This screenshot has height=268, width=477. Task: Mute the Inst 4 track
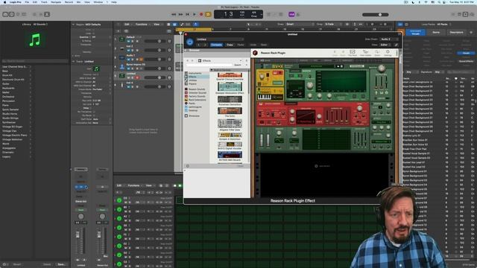pyautogui.click(x=129, y=86)
